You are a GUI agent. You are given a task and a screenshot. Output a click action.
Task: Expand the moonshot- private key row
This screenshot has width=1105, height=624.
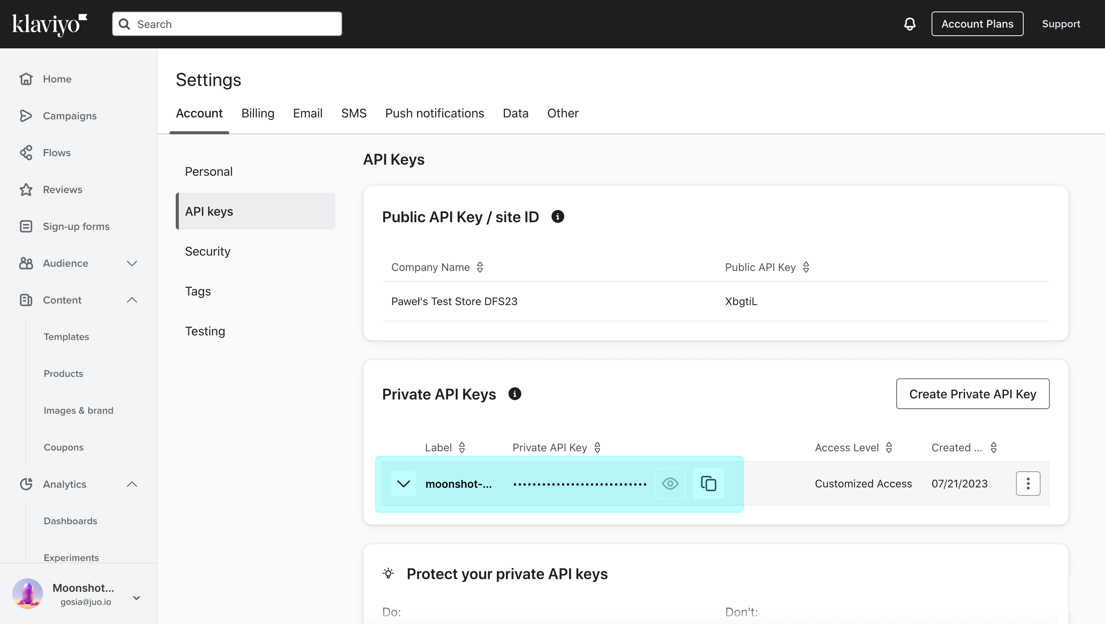point(403,484)
